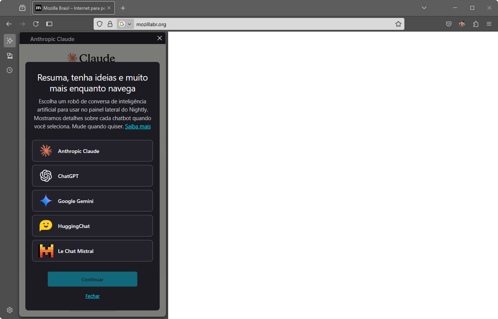Open the list all tabs dropdown
The height and width of the screenshot is (319, 498).
coord(424,8)
